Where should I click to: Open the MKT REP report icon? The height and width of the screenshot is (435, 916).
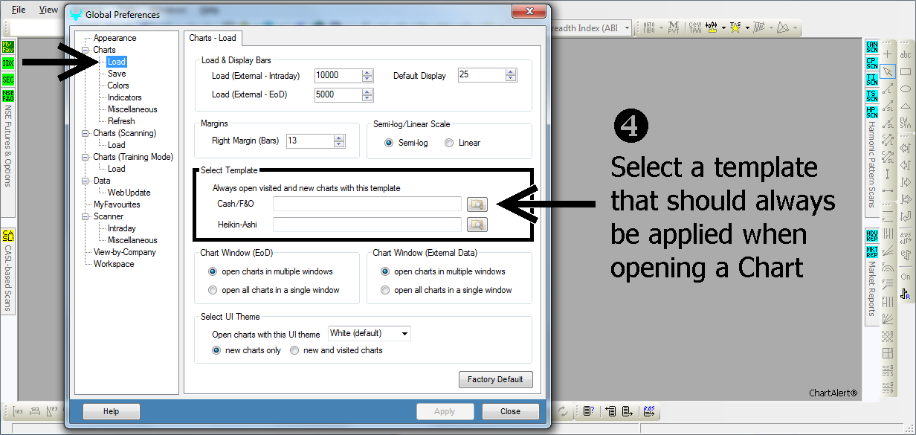click(872, 252)
